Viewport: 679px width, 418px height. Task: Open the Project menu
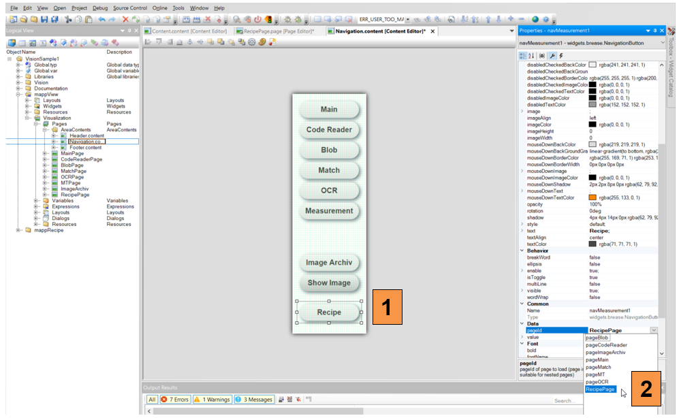click(x=80, y=7)
